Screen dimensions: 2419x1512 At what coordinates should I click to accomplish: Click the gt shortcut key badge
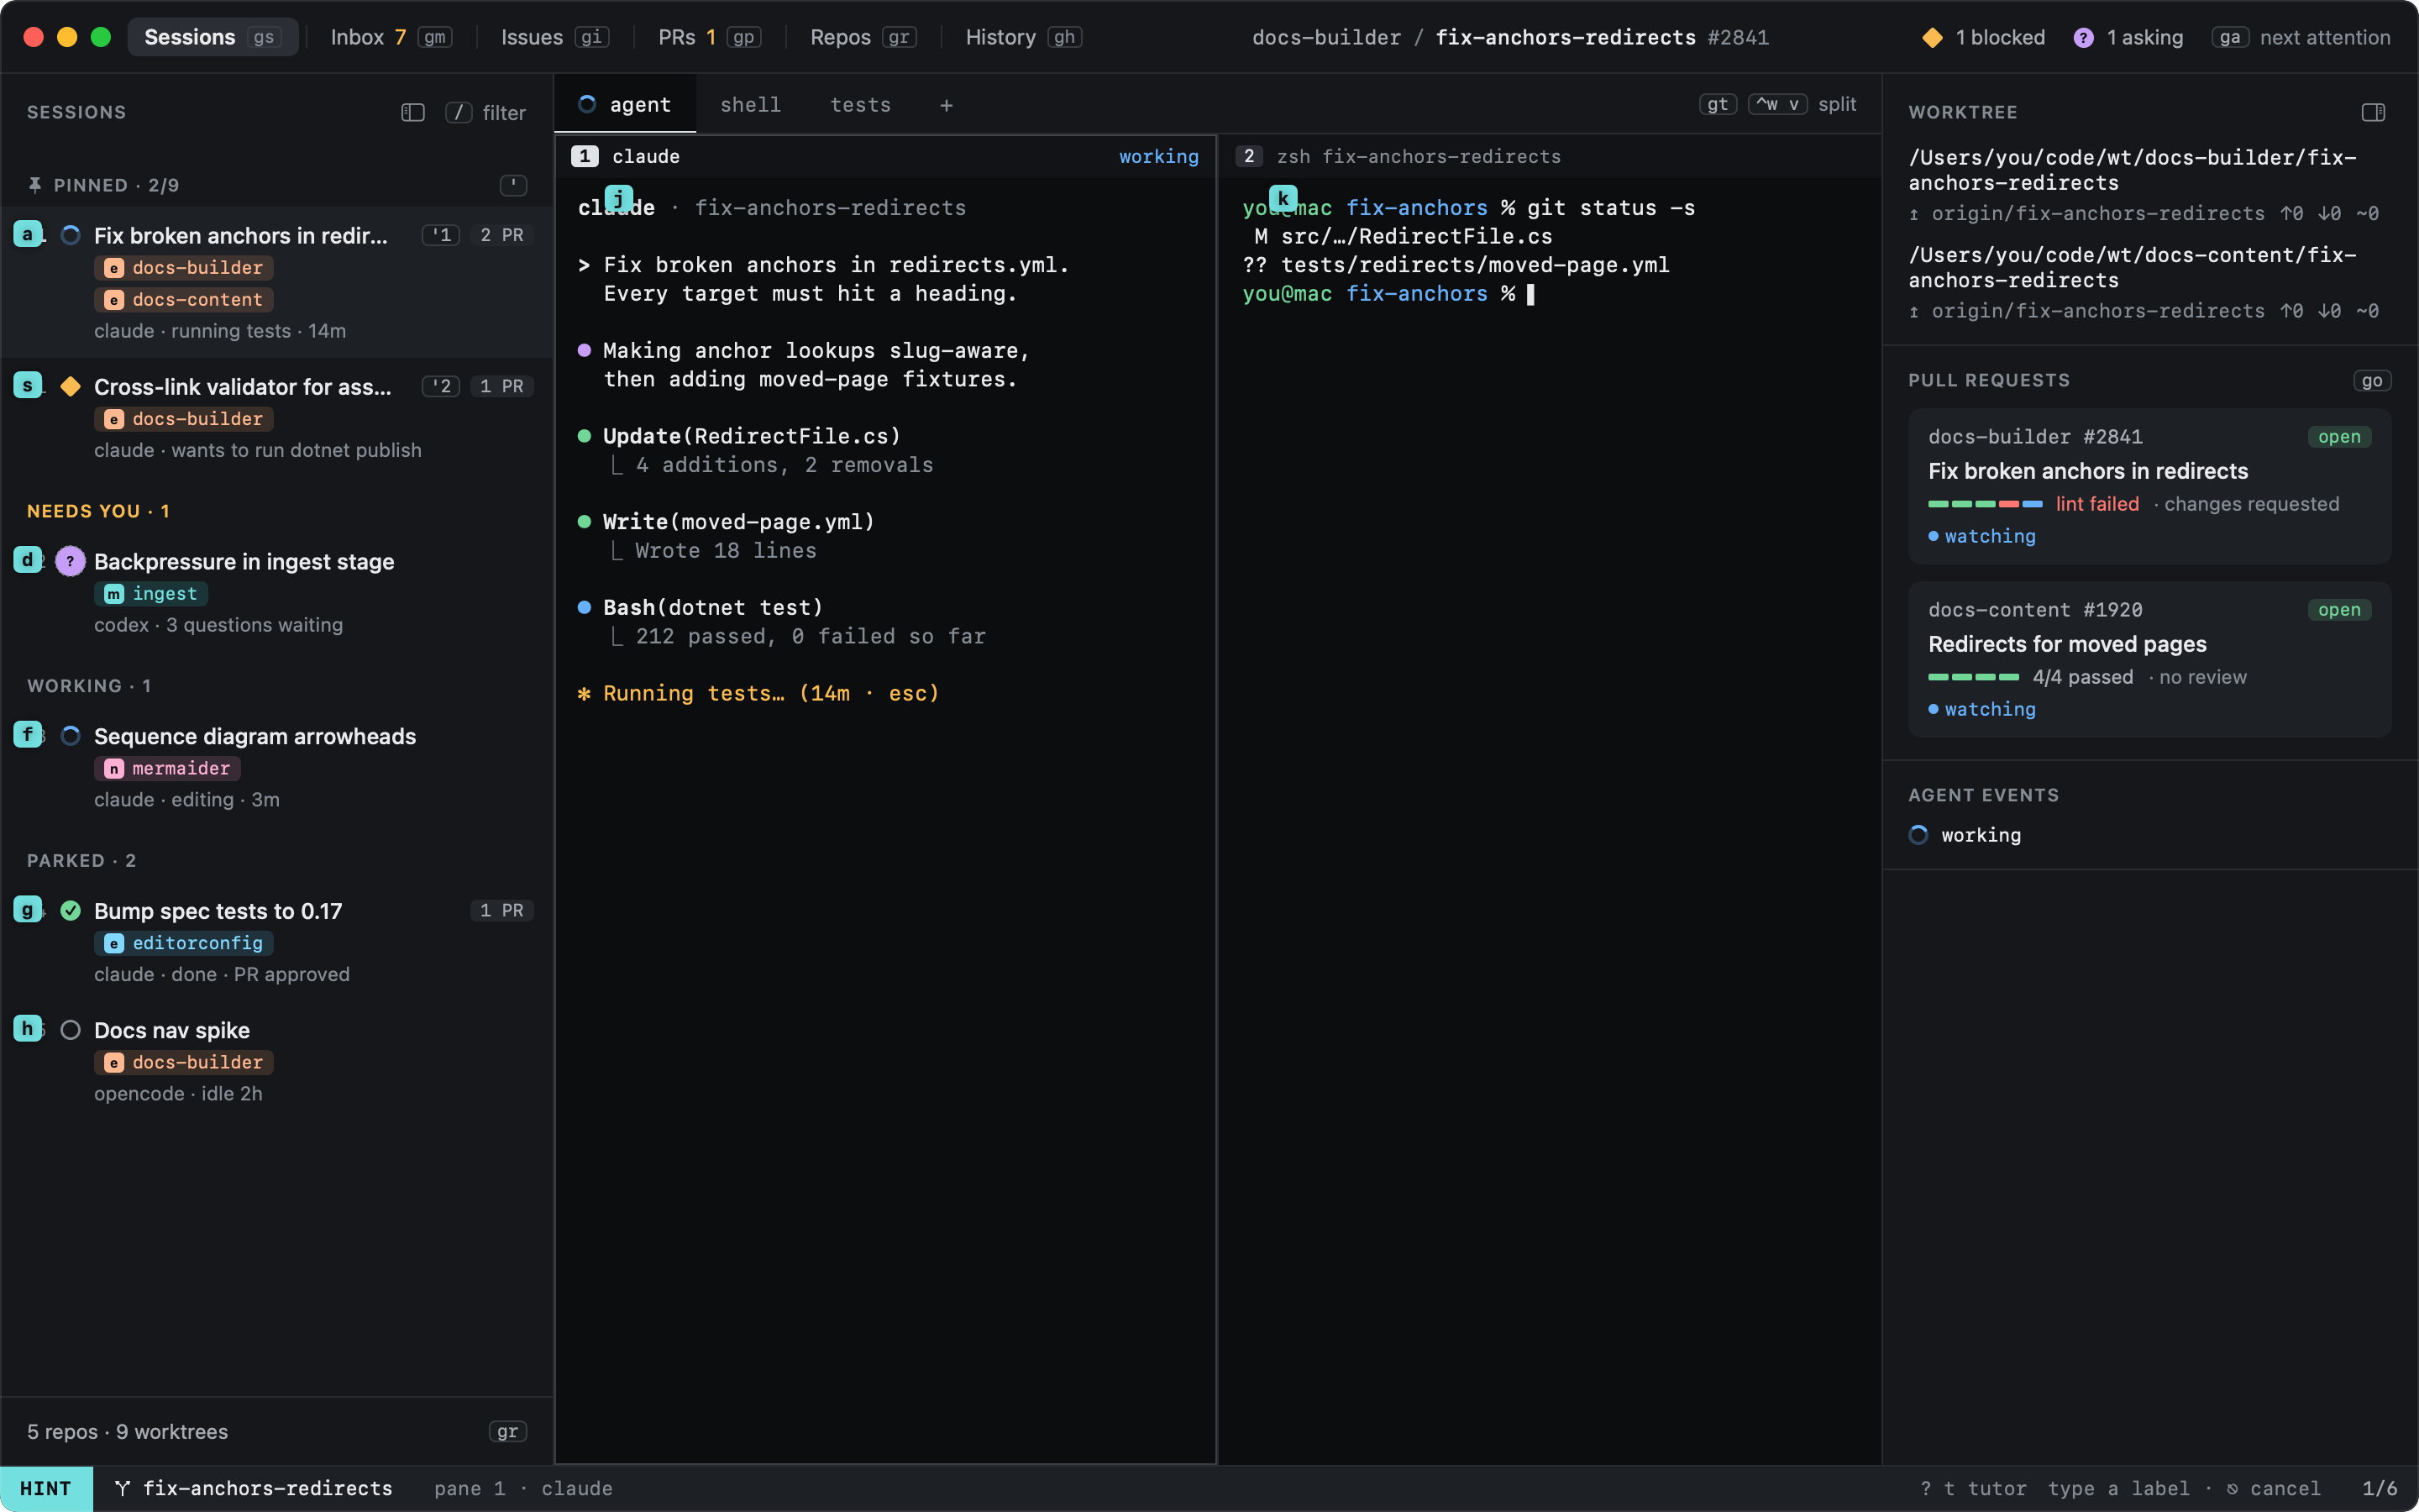click(1718, 105)
